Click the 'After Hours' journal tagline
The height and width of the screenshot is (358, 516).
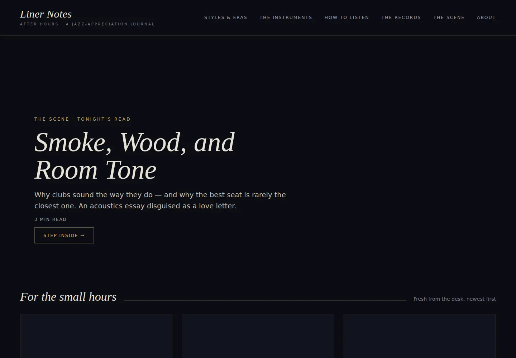tap(87, 24)
